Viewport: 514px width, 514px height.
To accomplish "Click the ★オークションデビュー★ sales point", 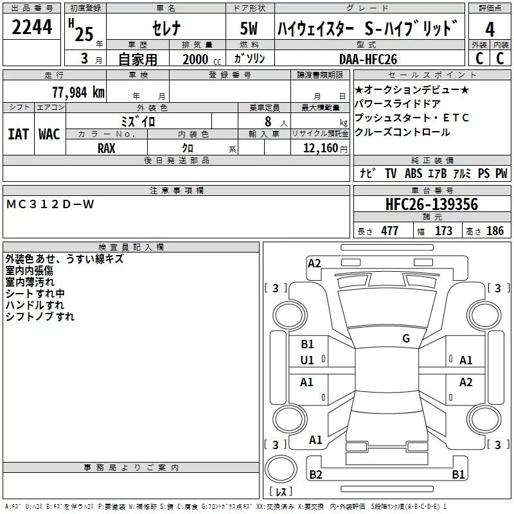I will [x=412, y=90].
